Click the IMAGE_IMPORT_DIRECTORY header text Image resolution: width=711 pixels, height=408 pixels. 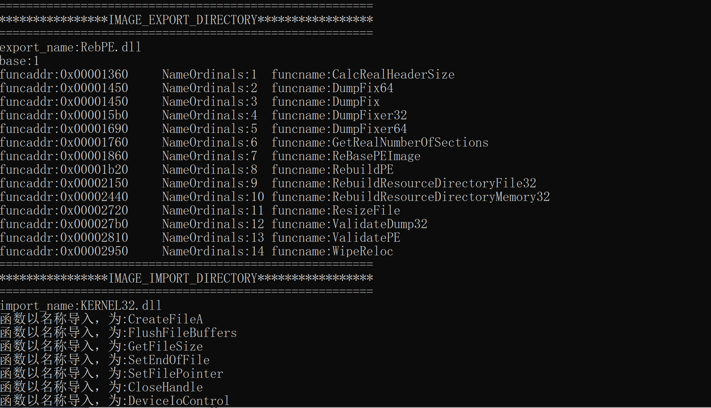183,278
